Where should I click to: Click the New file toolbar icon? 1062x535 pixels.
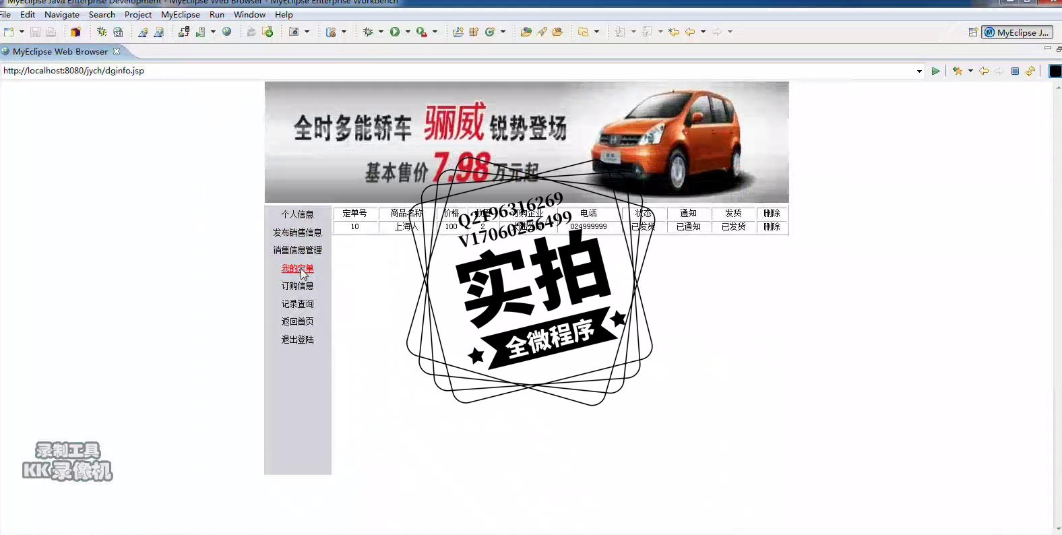pos(9,32)
